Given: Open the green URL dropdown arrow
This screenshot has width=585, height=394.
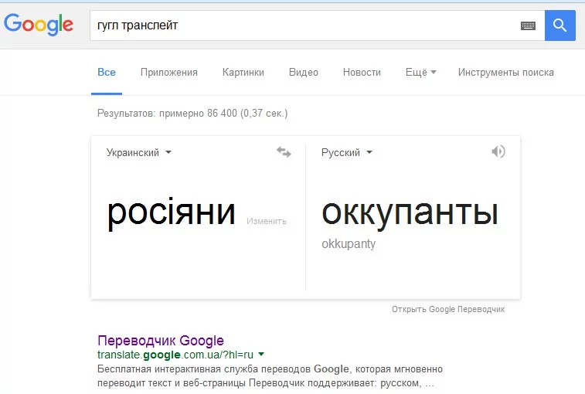Looking at the screenshot, I should pyautogui.click(x=261, y=355).
